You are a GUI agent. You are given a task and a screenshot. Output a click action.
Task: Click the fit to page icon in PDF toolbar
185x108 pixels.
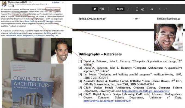click(137, 9)
